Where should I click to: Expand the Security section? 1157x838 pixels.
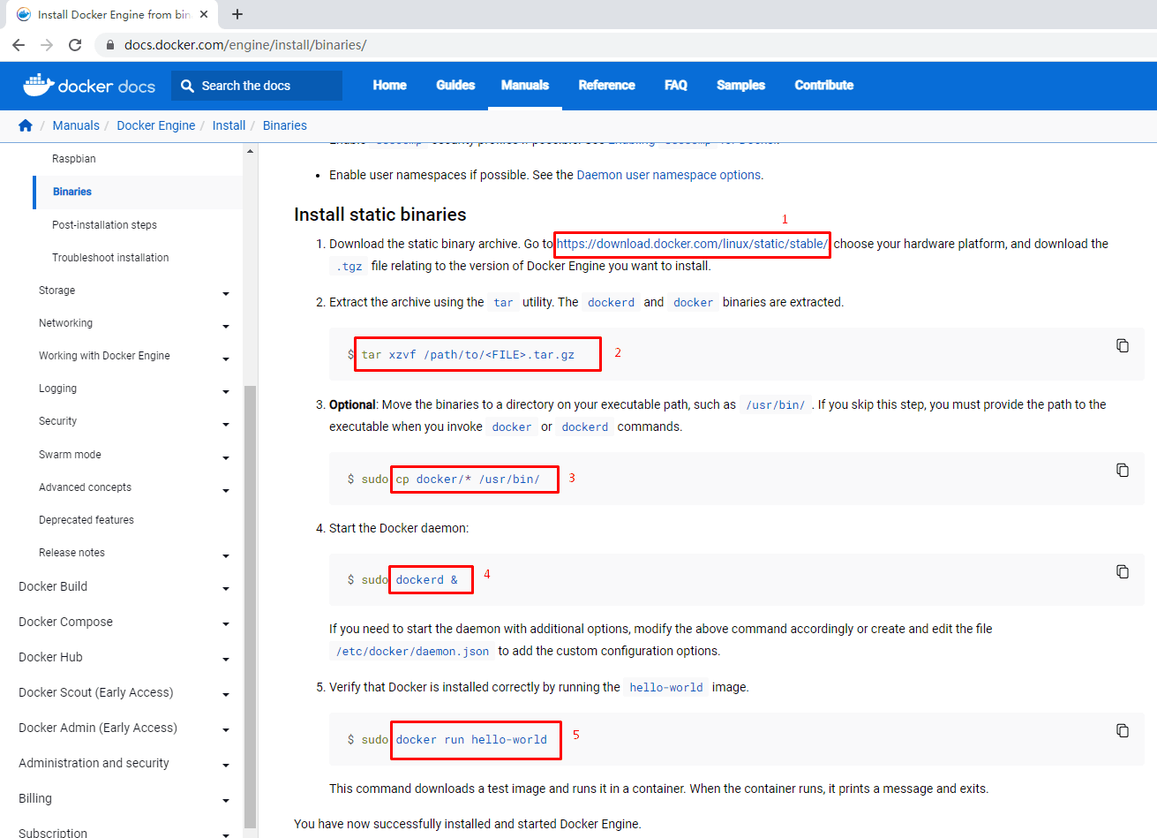[x=226, y=424]
